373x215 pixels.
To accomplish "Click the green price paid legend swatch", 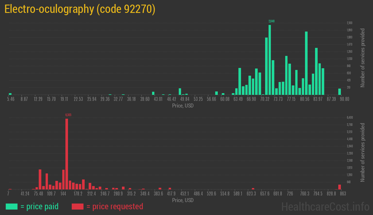I will pyautogui.click(x=11, y=206).
